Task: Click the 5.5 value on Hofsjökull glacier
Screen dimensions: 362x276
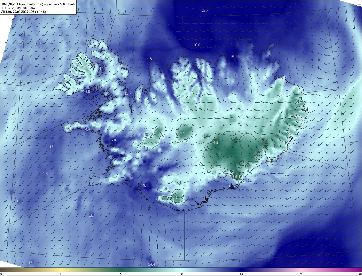Action: point(182,133)
